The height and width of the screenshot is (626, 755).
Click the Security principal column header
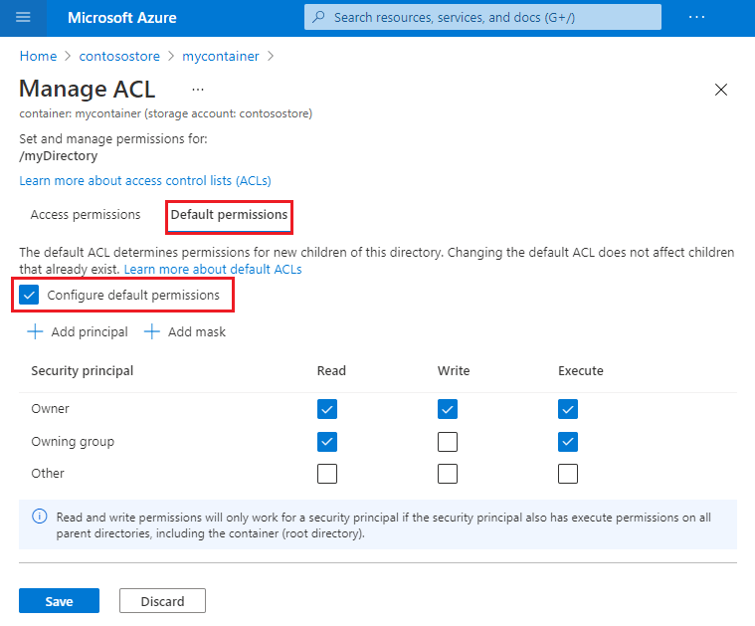83,371
